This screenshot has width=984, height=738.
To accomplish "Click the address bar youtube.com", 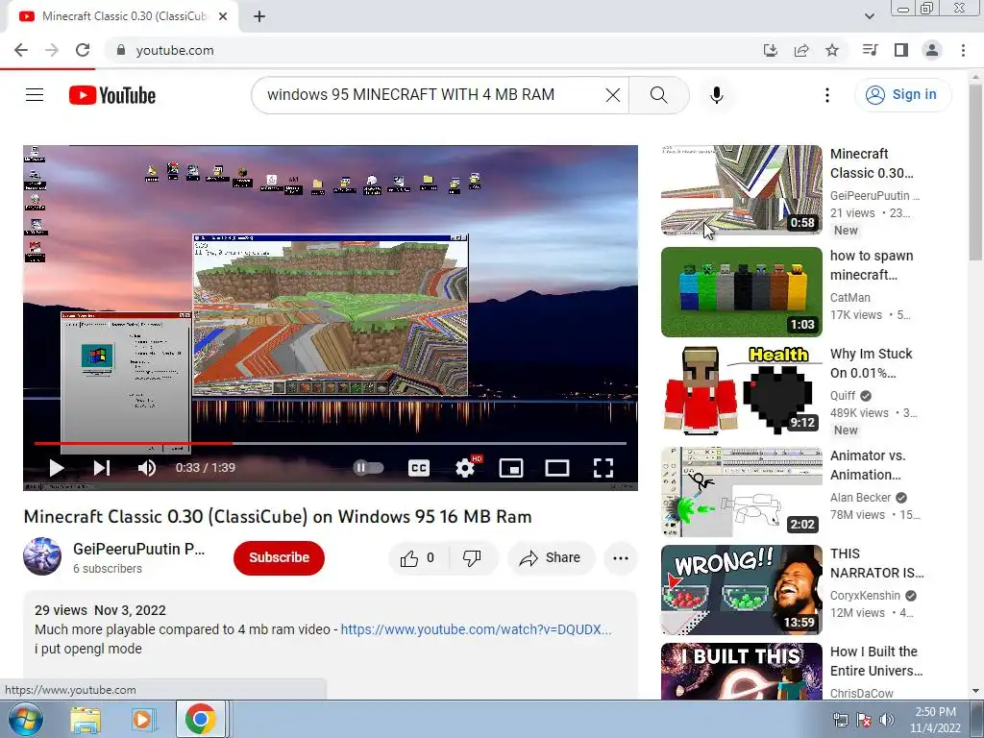I will click(175, 50).
